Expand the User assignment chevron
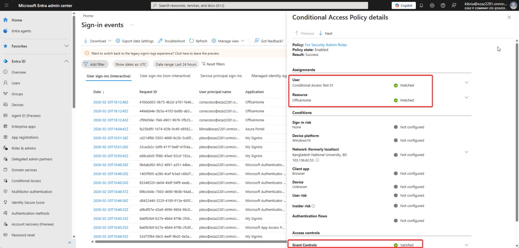519x248 pixels. (466, 82)
